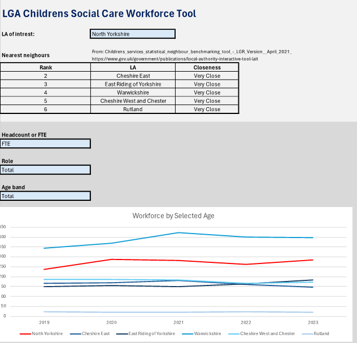Select the rank 5 cell
This screenshot has height=343, width=357.
(x=46, y=101)
